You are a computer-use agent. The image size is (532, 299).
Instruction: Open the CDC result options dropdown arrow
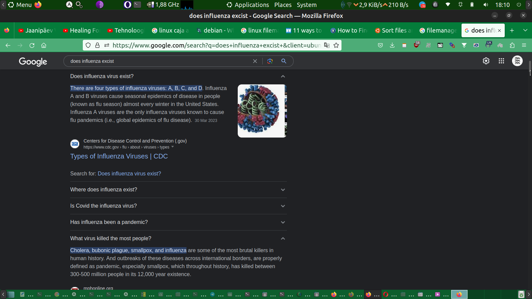pyautogui.click(x=173, y=147)
